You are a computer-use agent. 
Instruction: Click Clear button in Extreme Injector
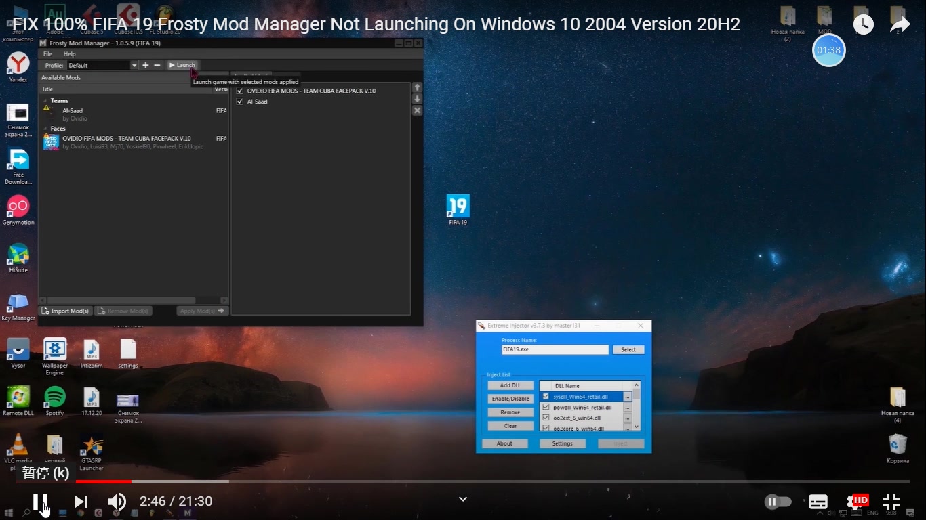[x=510, y=426]
